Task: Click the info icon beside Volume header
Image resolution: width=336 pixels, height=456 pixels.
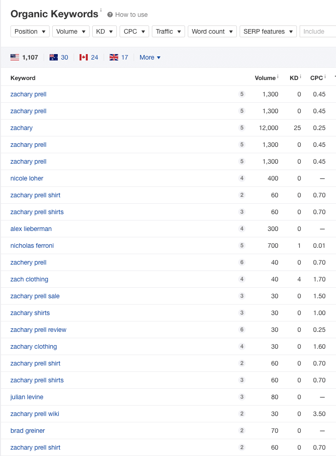Action: (x=277, y=76)
